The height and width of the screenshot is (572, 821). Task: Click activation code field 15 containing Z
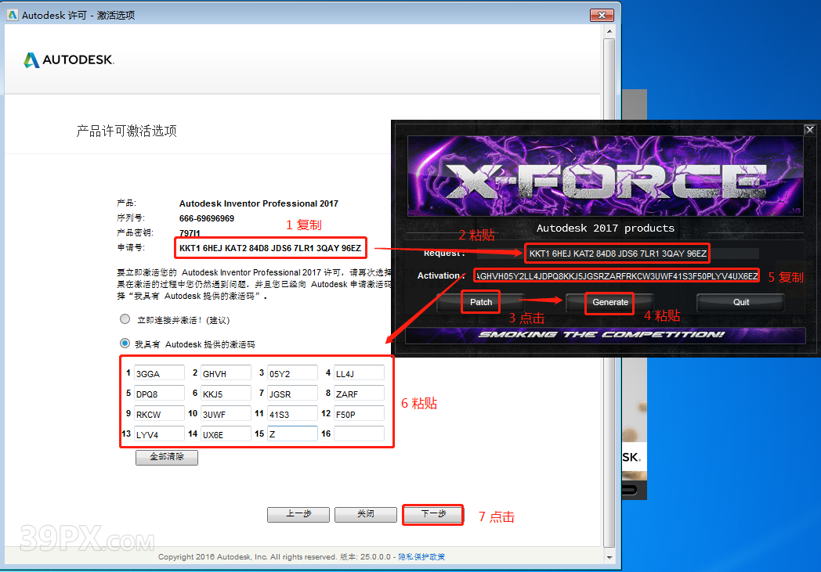pos(292,434)
